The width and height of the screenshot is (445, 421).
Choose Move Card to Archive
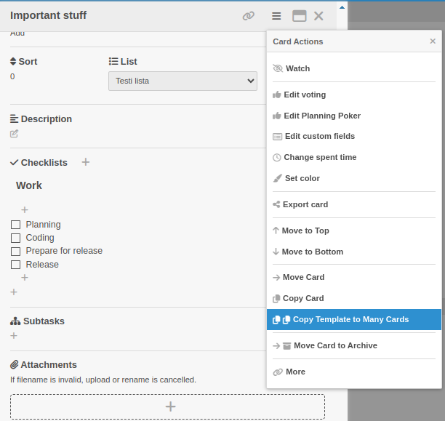[x=334, y=345]
